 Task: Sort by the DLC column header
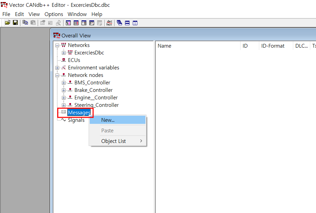click(x=301, y=46)
